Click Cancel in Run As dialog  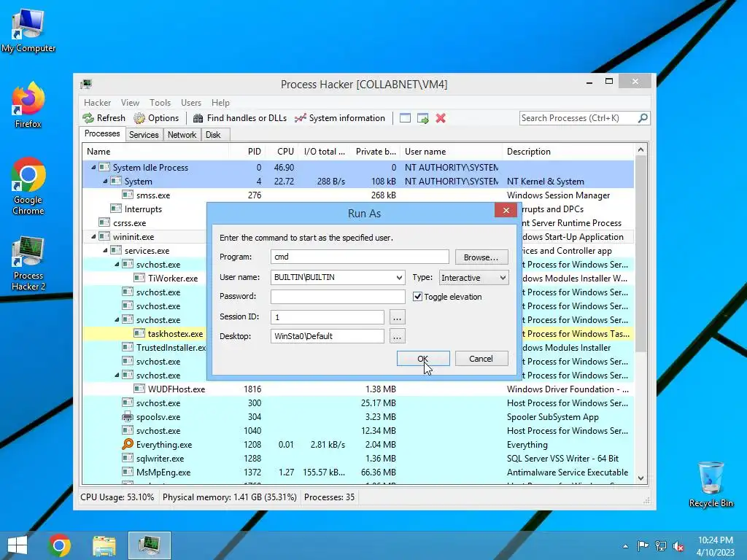pyautogui.click(x=481, y=359)
